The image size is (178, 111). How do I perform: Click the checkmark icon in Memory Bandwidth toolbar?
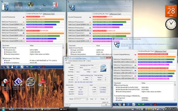click(151, 104)
